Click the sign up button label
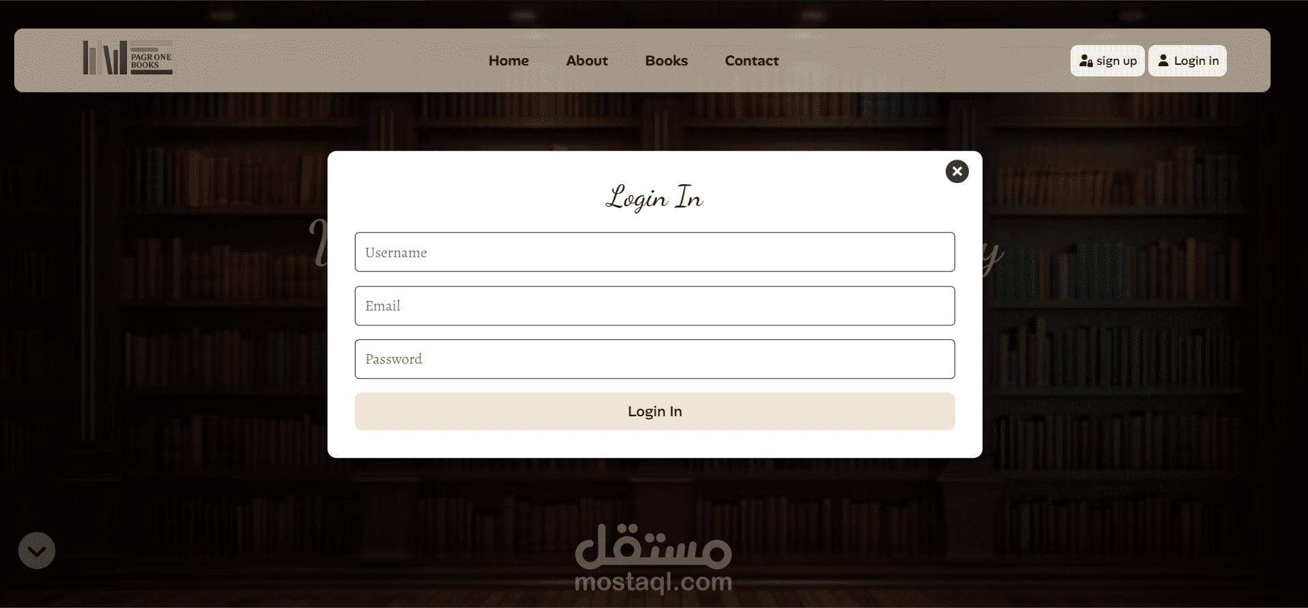The height and width of the screenshot is (608, 1308). point(1116,61)
